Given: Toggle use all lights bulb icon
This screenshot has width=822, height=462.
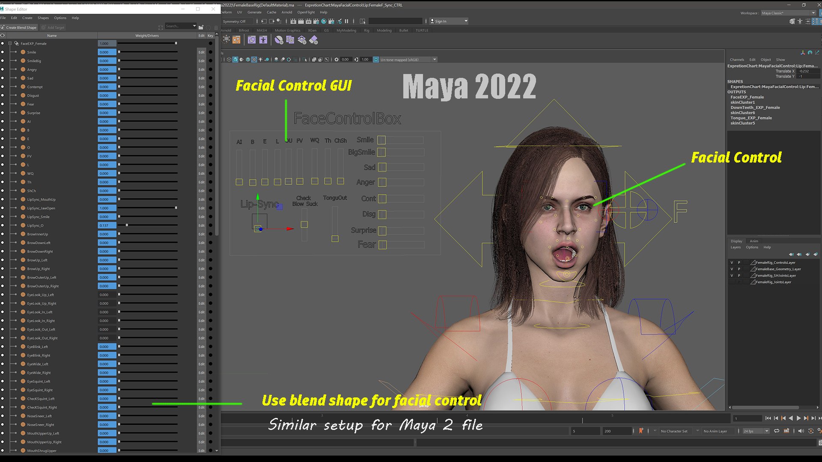Looking at the screenshot, I should pyautogui.click(x=260, y=59).
